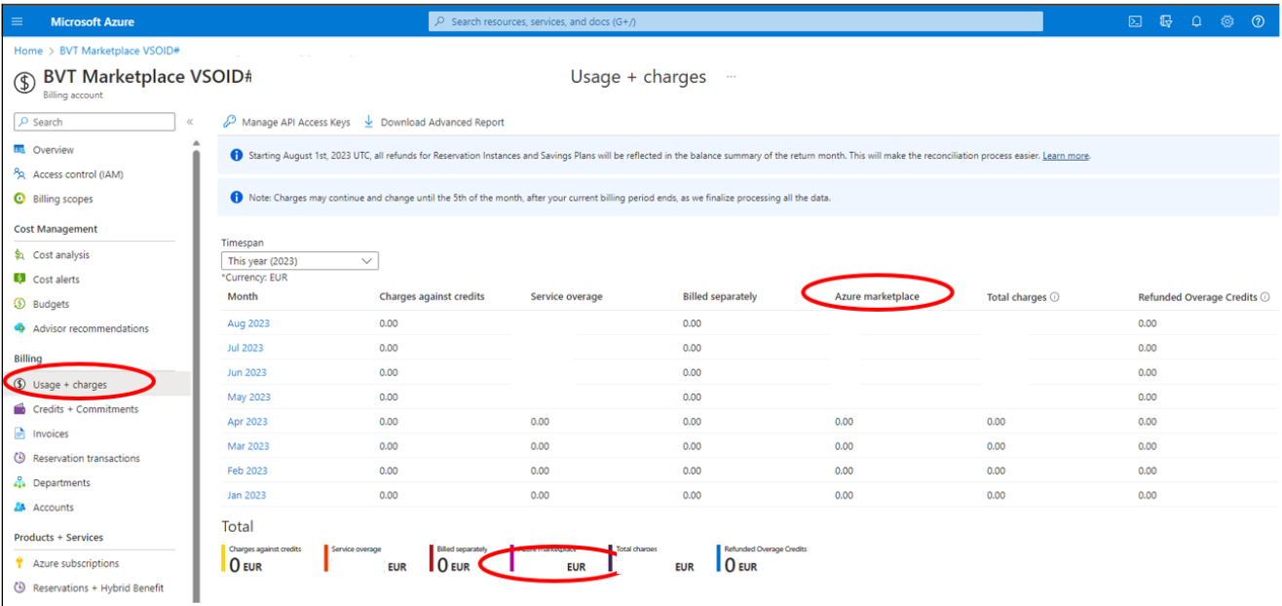The height and width of the screenshot is (606, 1282).
Task: Click the sidebar Search field
Action: 94,122
